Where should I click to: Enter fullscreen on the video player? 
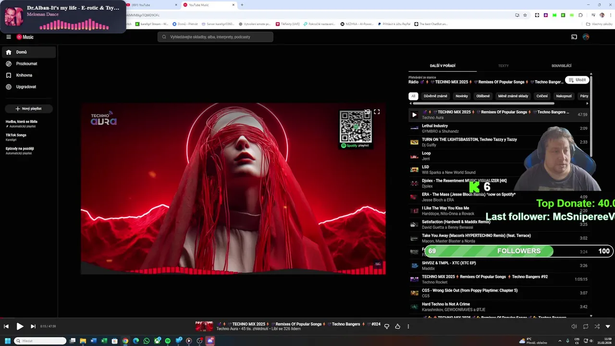pyautogui.click(x=377, y=112)
